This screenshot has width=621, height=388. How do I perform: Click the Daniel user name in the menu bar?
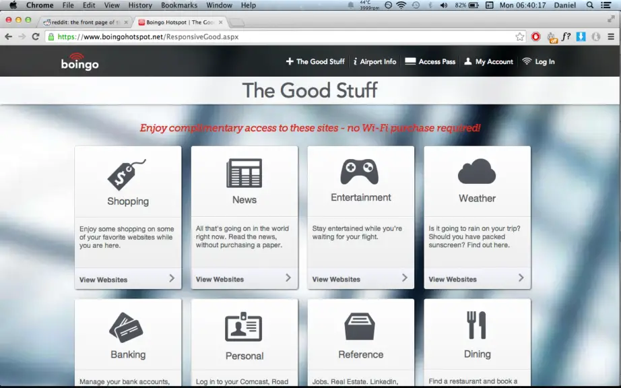(565, 5)
